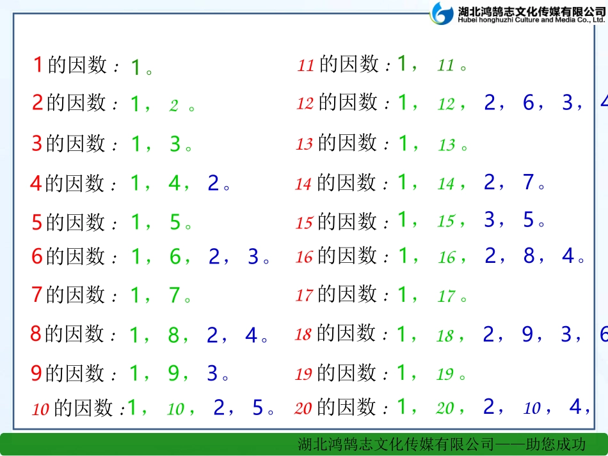This screenshot has height=456, width=608.
Task: Click the label '13 的因数'
Action: pyautogui.click(x=337, y=143)
